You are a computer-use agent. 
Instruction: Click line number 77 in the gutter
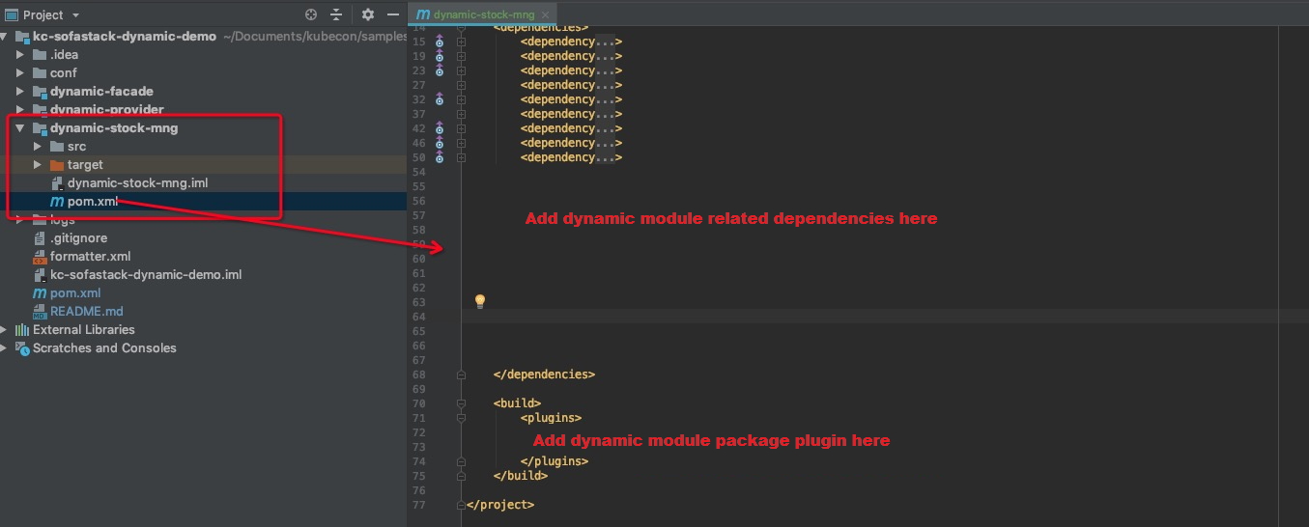click(x=418, y=505)
